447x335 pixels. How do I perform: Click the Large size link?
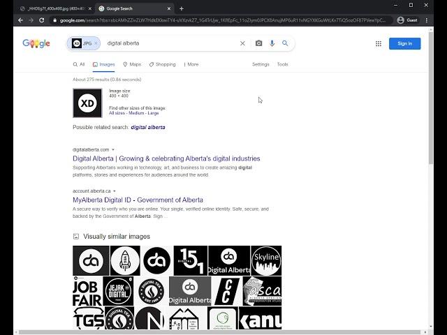(x=153, y=113)
